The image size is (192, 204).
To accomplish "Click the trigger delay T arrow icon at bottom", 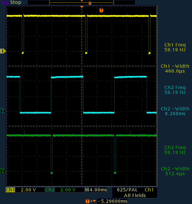I will click(x=91, y=201).
